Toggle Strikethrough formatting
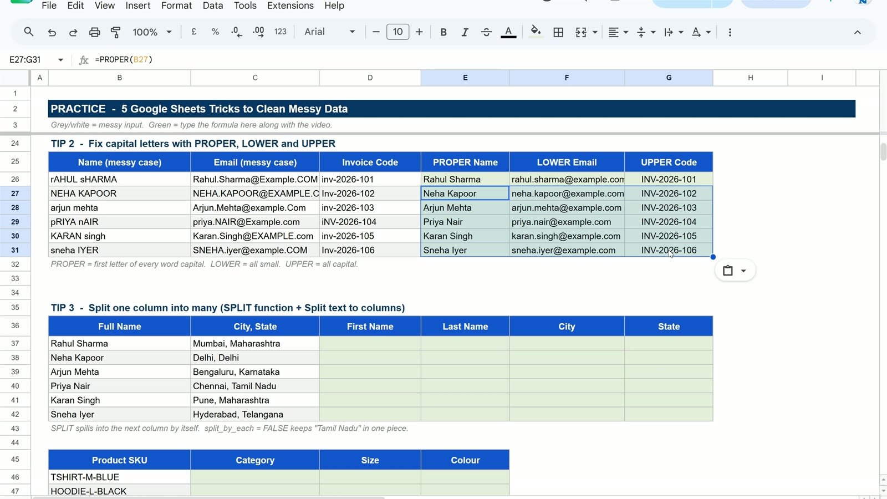887x499 pixels. [486, 32]
